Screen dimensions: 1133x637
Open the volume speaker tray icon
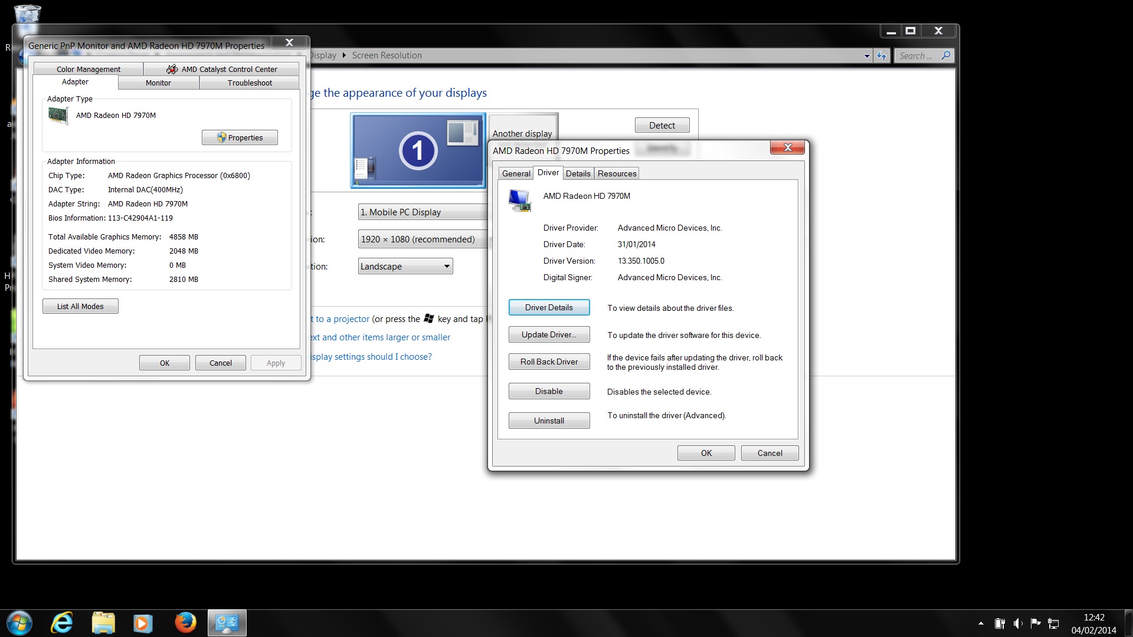click(x=1018, y=623)
